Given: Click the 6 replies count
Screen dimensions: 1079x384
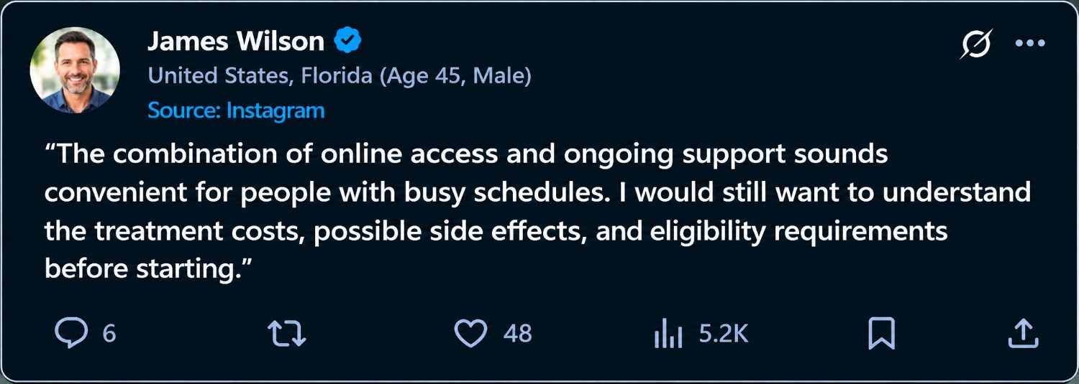Looking at the screenshot, I should [109, 334].
